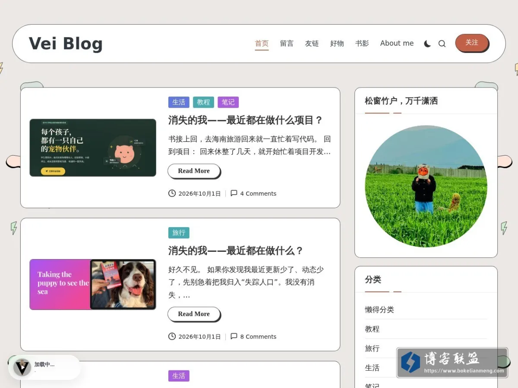Open the 留言 nav item
Image resolution: width=518 pixels, height=388 pixels.
(287, 43)
